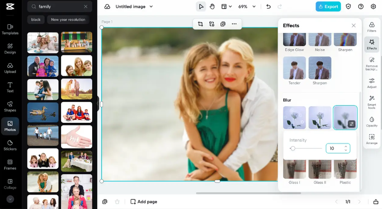Open the settings hexagon icon
The image size is (382, 209).
point(373,7)
